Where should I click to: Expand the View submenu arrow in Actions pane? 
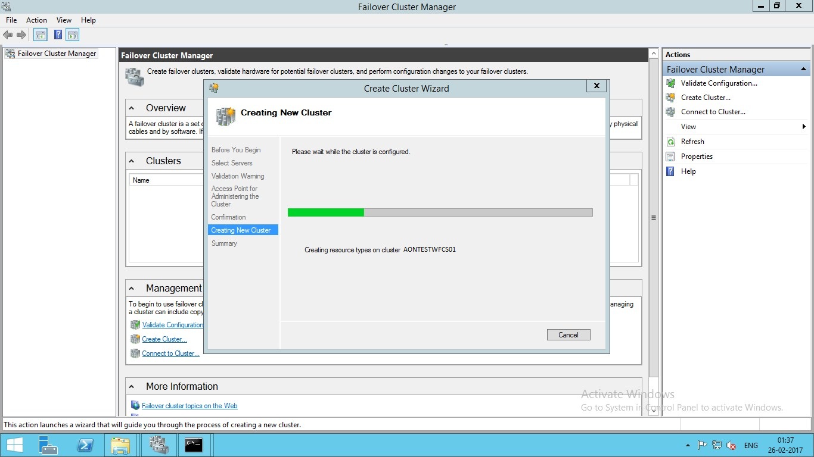click(804, 127)
